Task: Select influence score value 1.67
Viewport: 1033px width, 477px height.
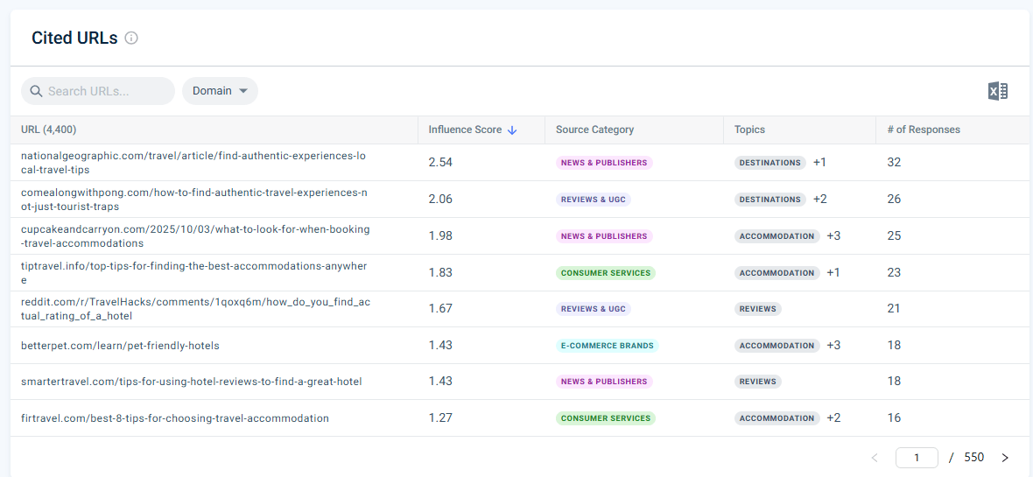Action: coord(440,309)
